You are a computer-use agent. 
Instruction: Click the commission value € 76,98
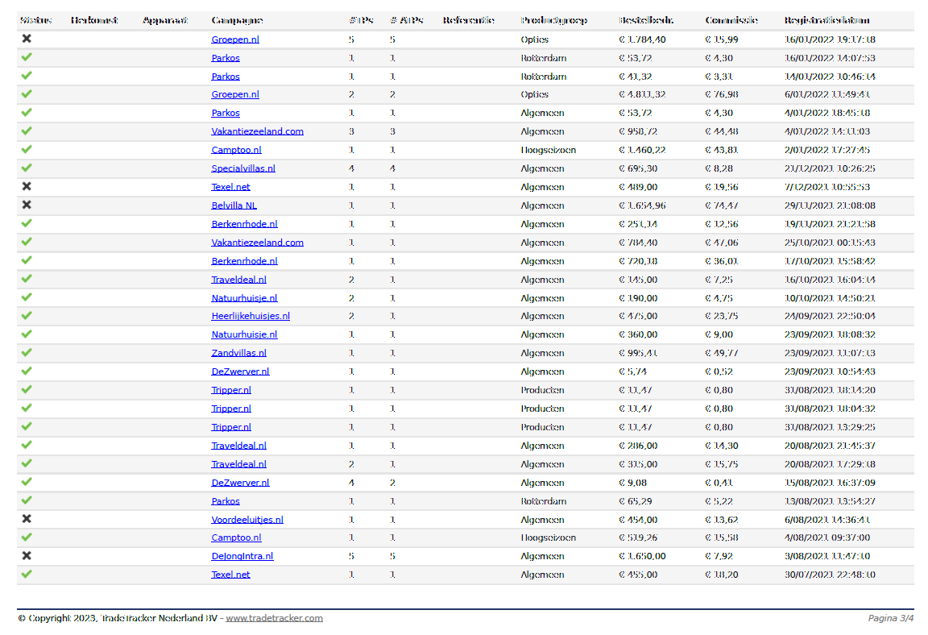[722, 94]
